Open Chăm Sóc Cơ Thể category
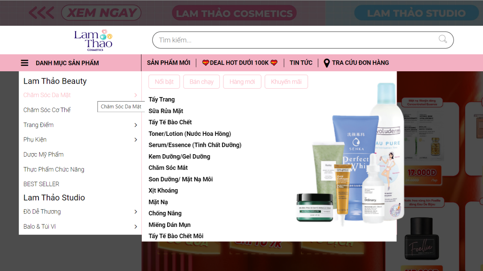Viewport: 483px width, 271px height. pyautogui.click(x=47, y=110)
